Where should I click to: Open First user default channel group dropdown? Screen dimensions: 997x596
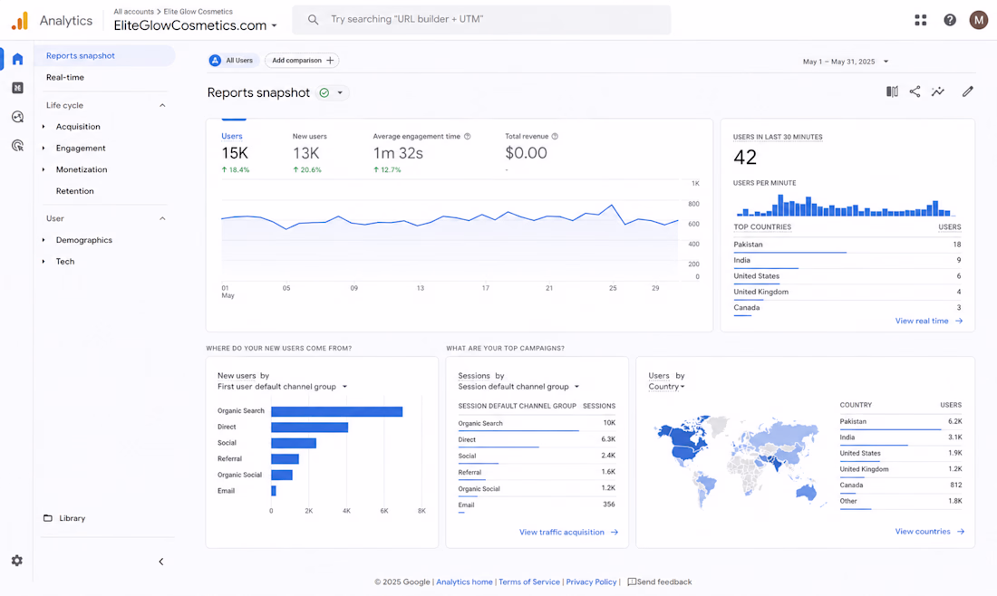click(282, 387)
